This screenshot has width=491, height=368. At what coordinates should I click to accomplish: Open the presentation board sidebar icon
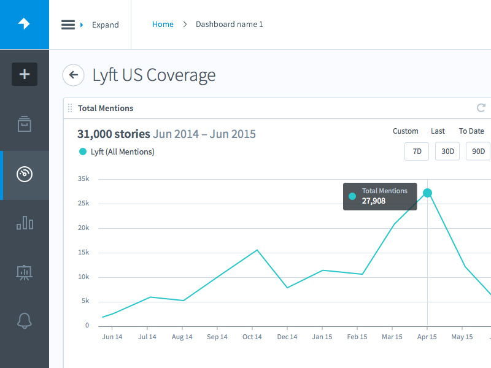24,272
